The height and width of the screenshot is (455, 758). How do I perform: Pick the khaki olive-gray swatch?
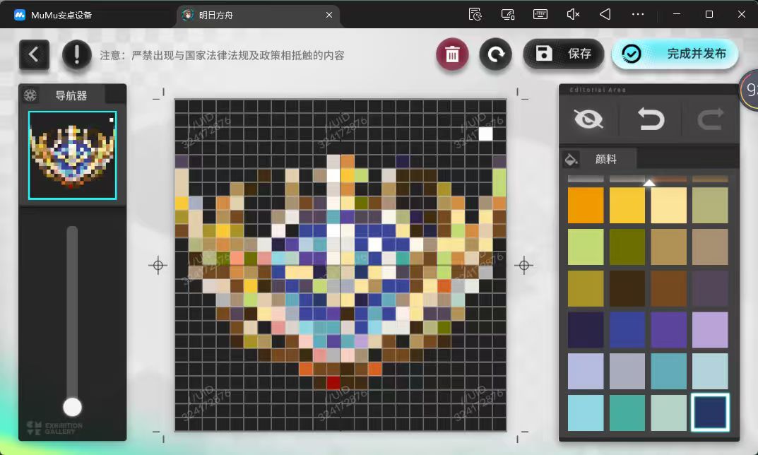point(710,206)
